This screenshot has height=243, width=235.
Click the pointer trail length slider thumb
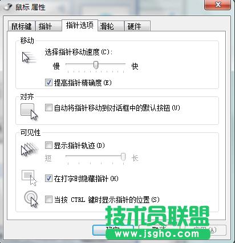(x=123, y=156)
